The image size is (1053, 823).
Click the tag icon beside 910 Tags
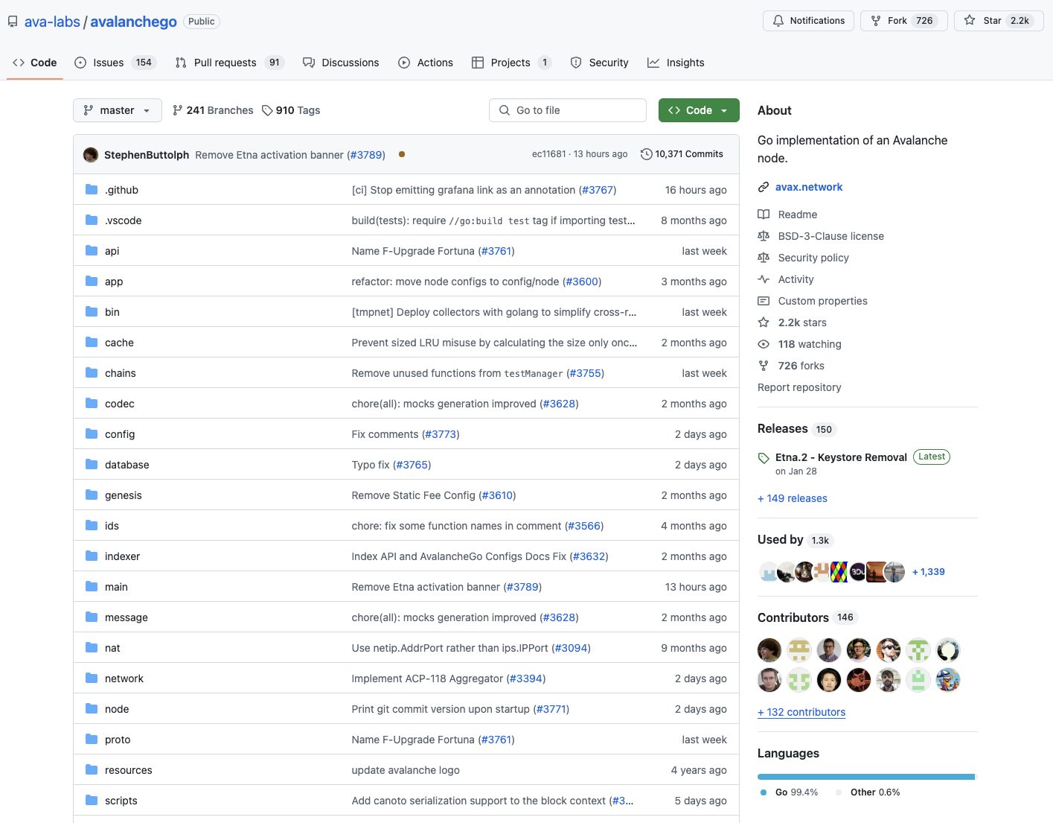pos(267,110)
